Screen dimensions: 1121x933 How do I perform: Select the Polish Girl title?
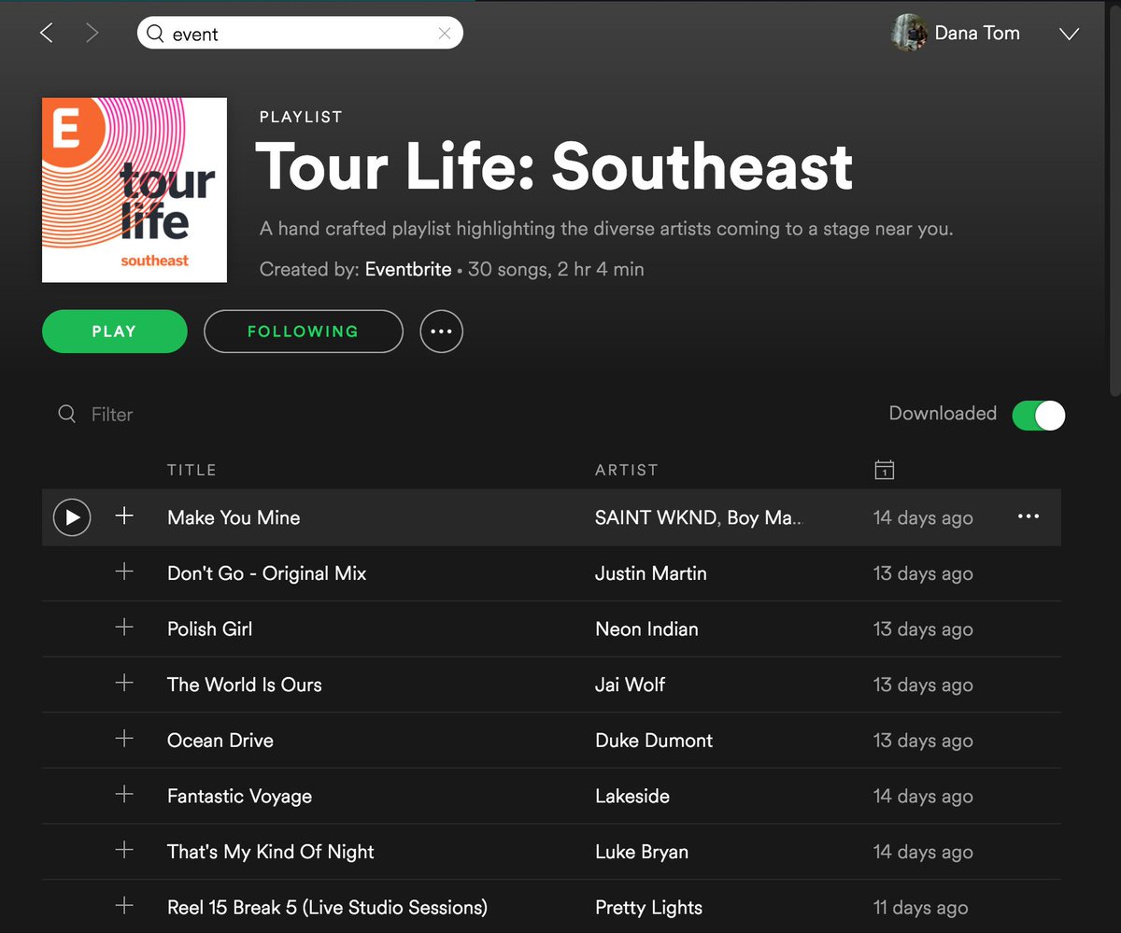pos(209,629)
